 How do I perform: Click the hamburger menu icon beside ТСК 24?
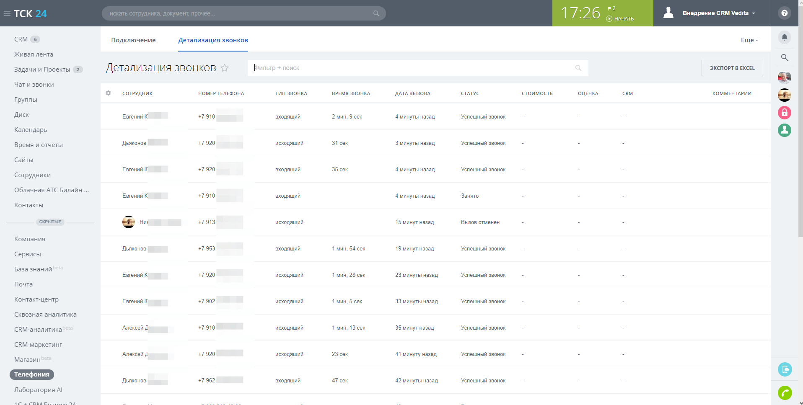pyautogui.click(x=7, y=13)
